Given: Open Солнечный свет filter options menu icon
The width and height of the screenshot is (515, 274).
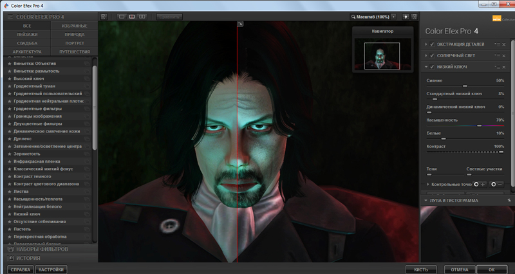Looking at the screenshot, I should click(x=498, y=56).
